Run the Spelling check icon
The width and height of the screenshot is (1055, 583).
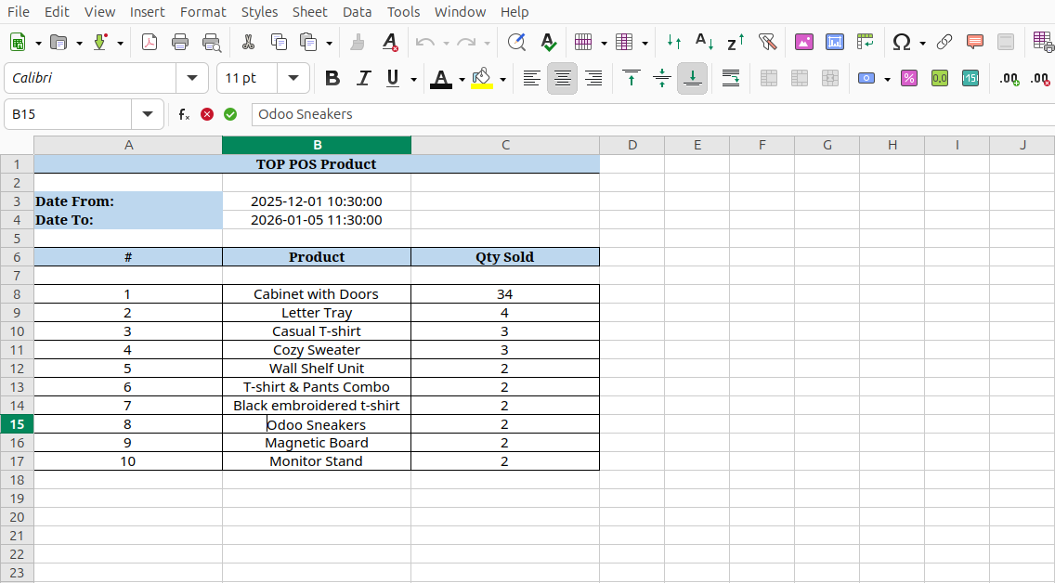[548, 43]
